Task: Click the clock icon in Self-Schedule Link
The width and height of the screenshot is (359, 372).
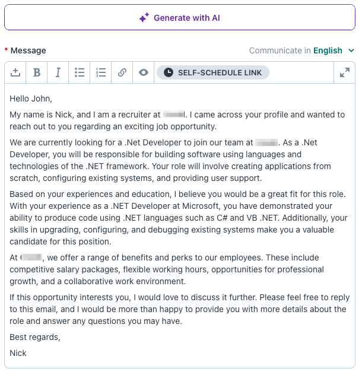Action: [169, 72]
